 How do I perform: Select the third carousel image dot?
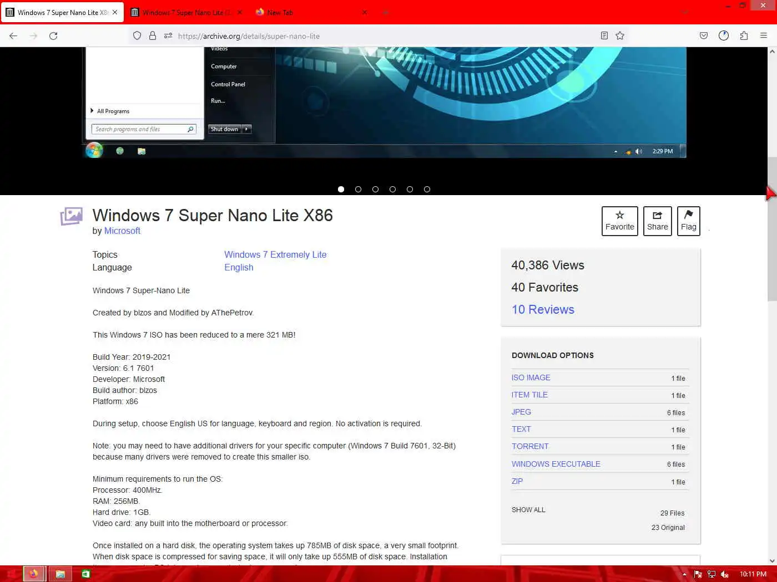375,190
